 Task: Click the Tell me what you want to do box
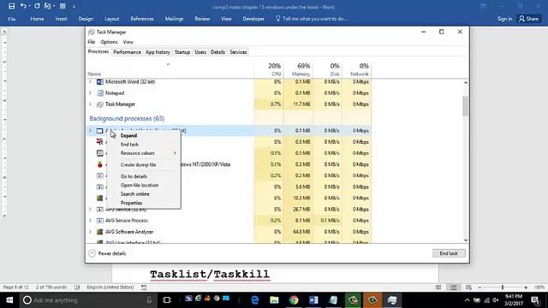[x=311, y=19]
